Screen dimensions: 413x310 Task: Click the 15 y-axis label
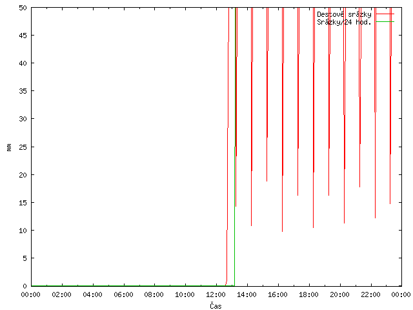click(23, 202)
